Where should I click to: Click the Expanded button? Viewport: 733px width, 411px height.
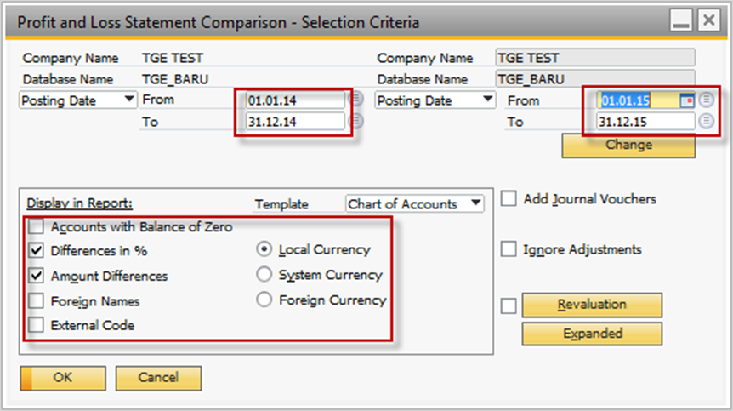pos(593,334)
